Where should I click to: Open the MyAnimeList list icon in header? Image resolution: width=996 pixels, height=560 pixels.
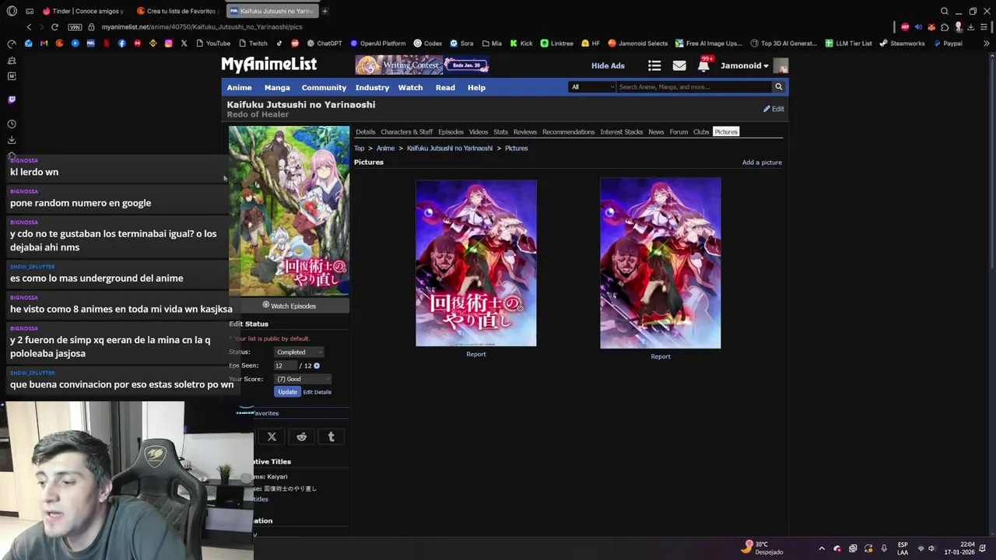click(x=654, y=66)
